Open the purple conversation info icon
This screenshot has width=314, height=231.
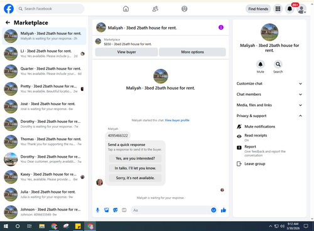tap(221, 28)
